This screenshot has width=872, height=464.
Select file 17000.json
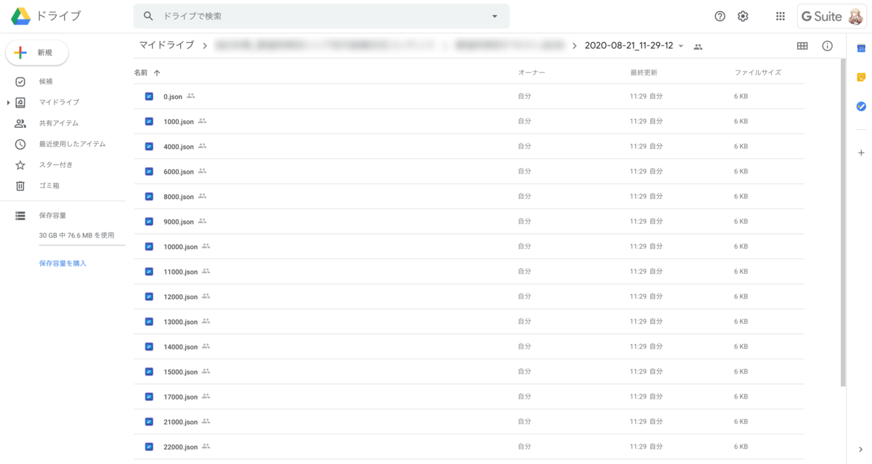coord(469,396)
